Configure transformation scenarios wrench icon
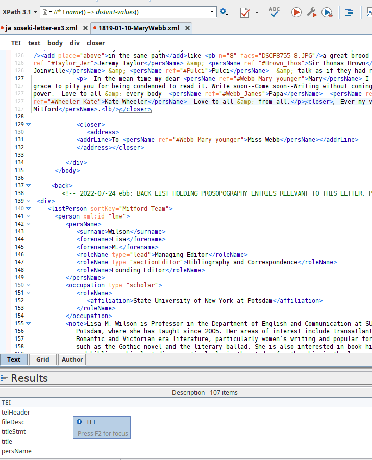Screen dimensions: 372x460 click(x=312, y=12)
